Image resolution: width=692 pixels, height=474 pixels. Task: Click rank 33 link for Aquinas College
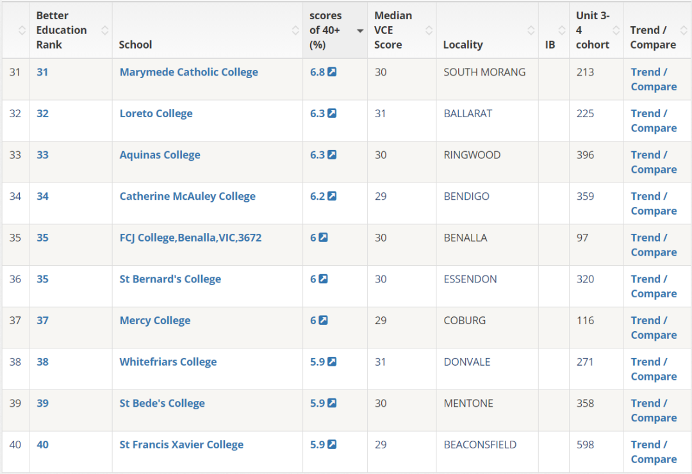(42, 155)
